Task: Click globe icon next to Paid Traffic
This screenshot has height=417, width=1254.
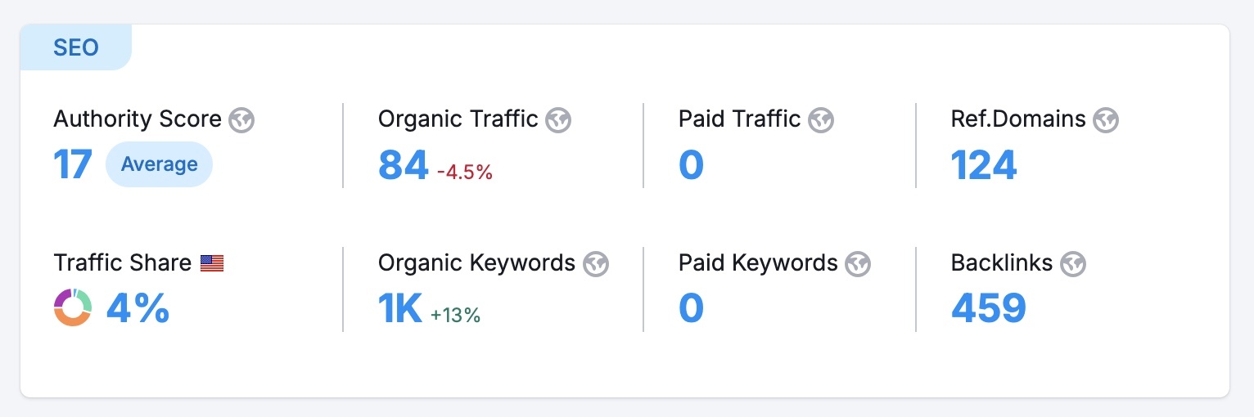Action: (820, 120)
